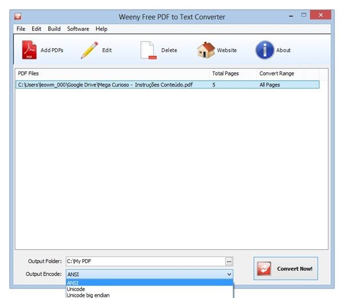The height and width of the screenshot is (298, 344).
Task: Minimize the converter window
Action: pyautogui.click(x=291, y=15)
